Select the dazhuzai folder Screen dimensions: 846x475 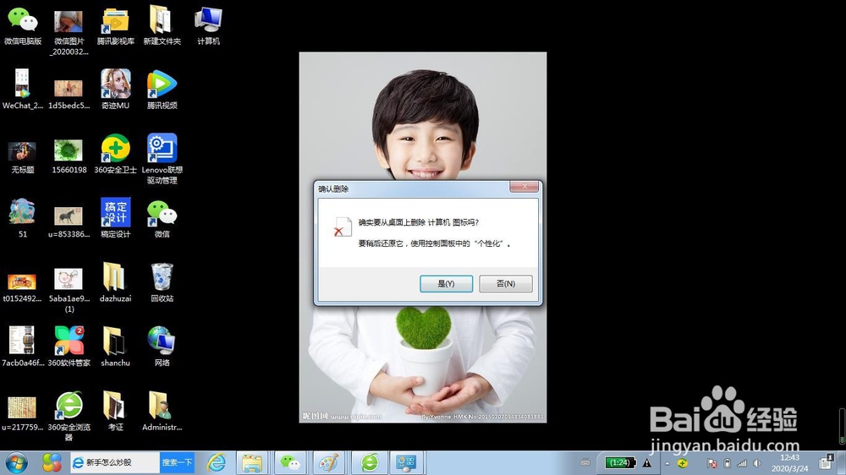click(x=115, y=282)
